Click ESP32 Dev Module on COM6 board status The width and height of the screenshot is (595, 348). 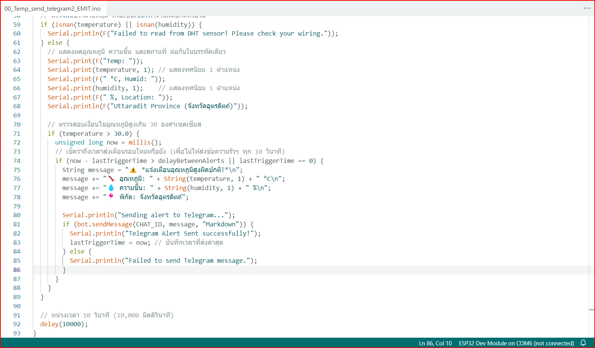(516, 343)
